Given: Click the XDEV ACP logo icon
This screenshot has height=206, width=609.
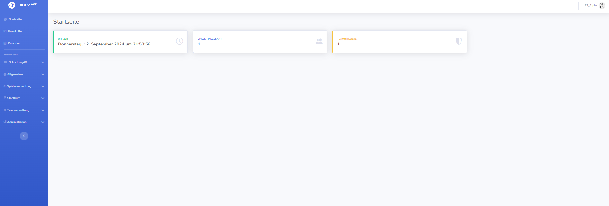Looking at the screenshot, I should pyautogui.click(x=12, y=5).
